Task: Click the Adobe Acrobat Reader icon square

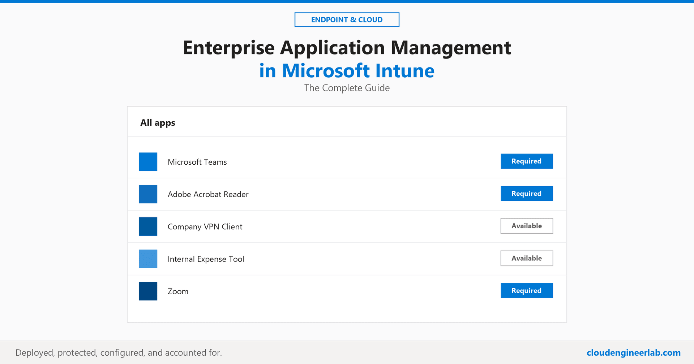Action: [148, 194]
